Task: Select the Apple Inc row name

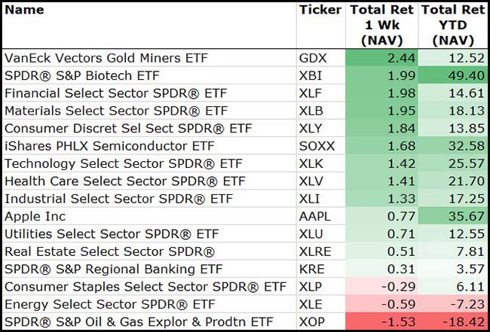Action: 35,216
